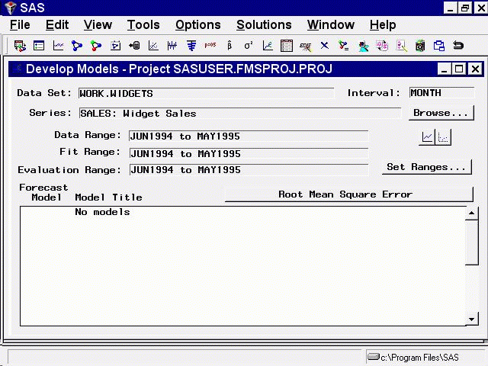Open the Tools menu
The image size is (488, 366).
click(x=143, y=24)
